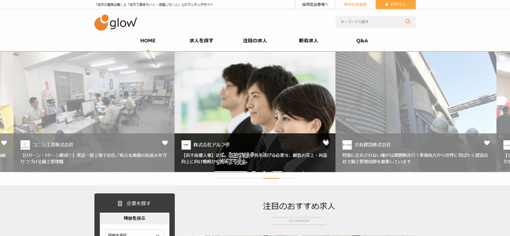Image resolution: width=510 pixels, height=236 pixels.
Task: Click the glow logo
Action: pyautogui.click(x=116, y=23)
